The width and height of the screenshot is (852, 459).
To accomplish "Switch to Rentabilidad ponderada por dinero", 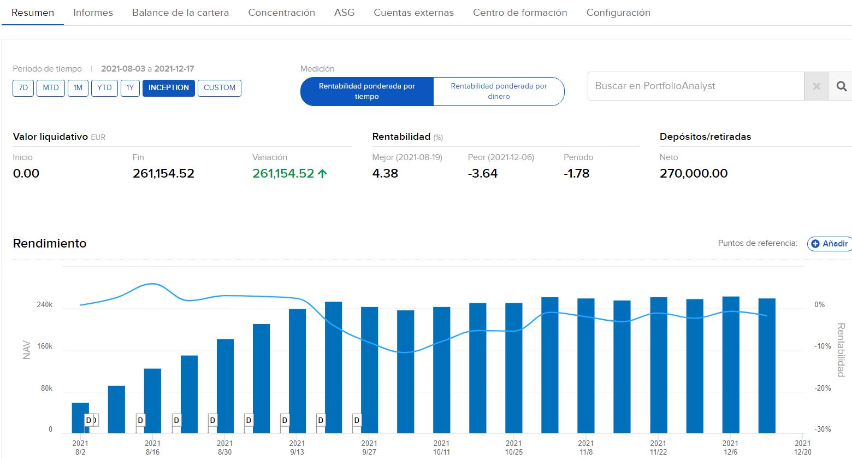I will pyautogui.click(x=499, y=91).
